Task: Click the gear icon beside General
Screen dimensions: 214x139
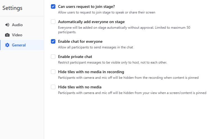Action: coord(7,45)
